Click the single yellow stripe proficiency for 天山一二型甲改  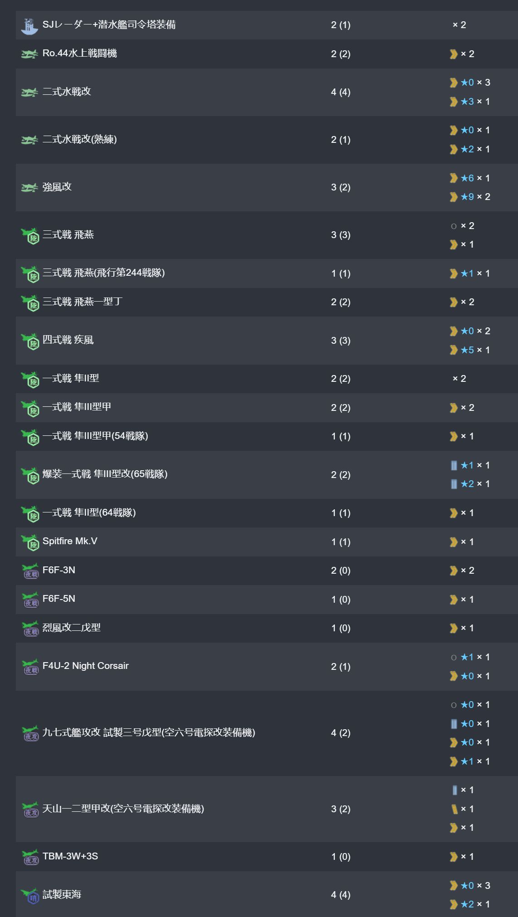(x=454, y=809)
